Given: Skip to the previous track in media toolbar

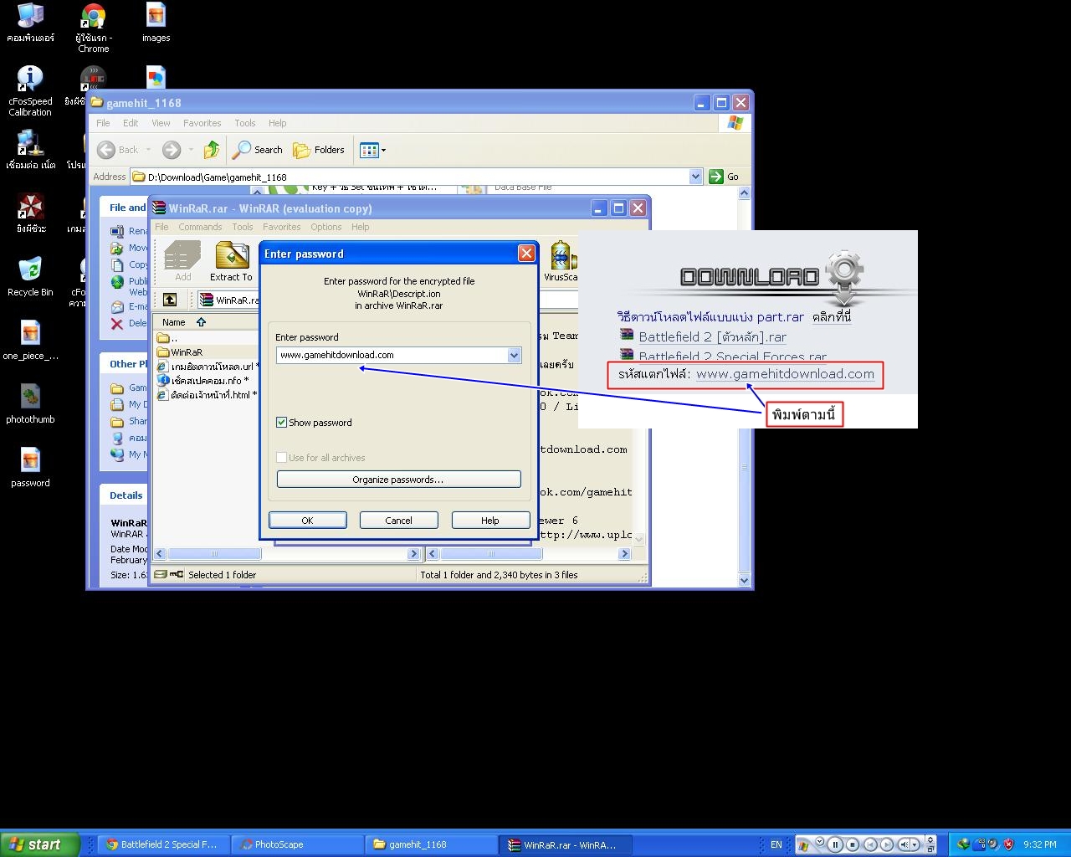Looking at the screenshot, I should (x=869, y=844).
